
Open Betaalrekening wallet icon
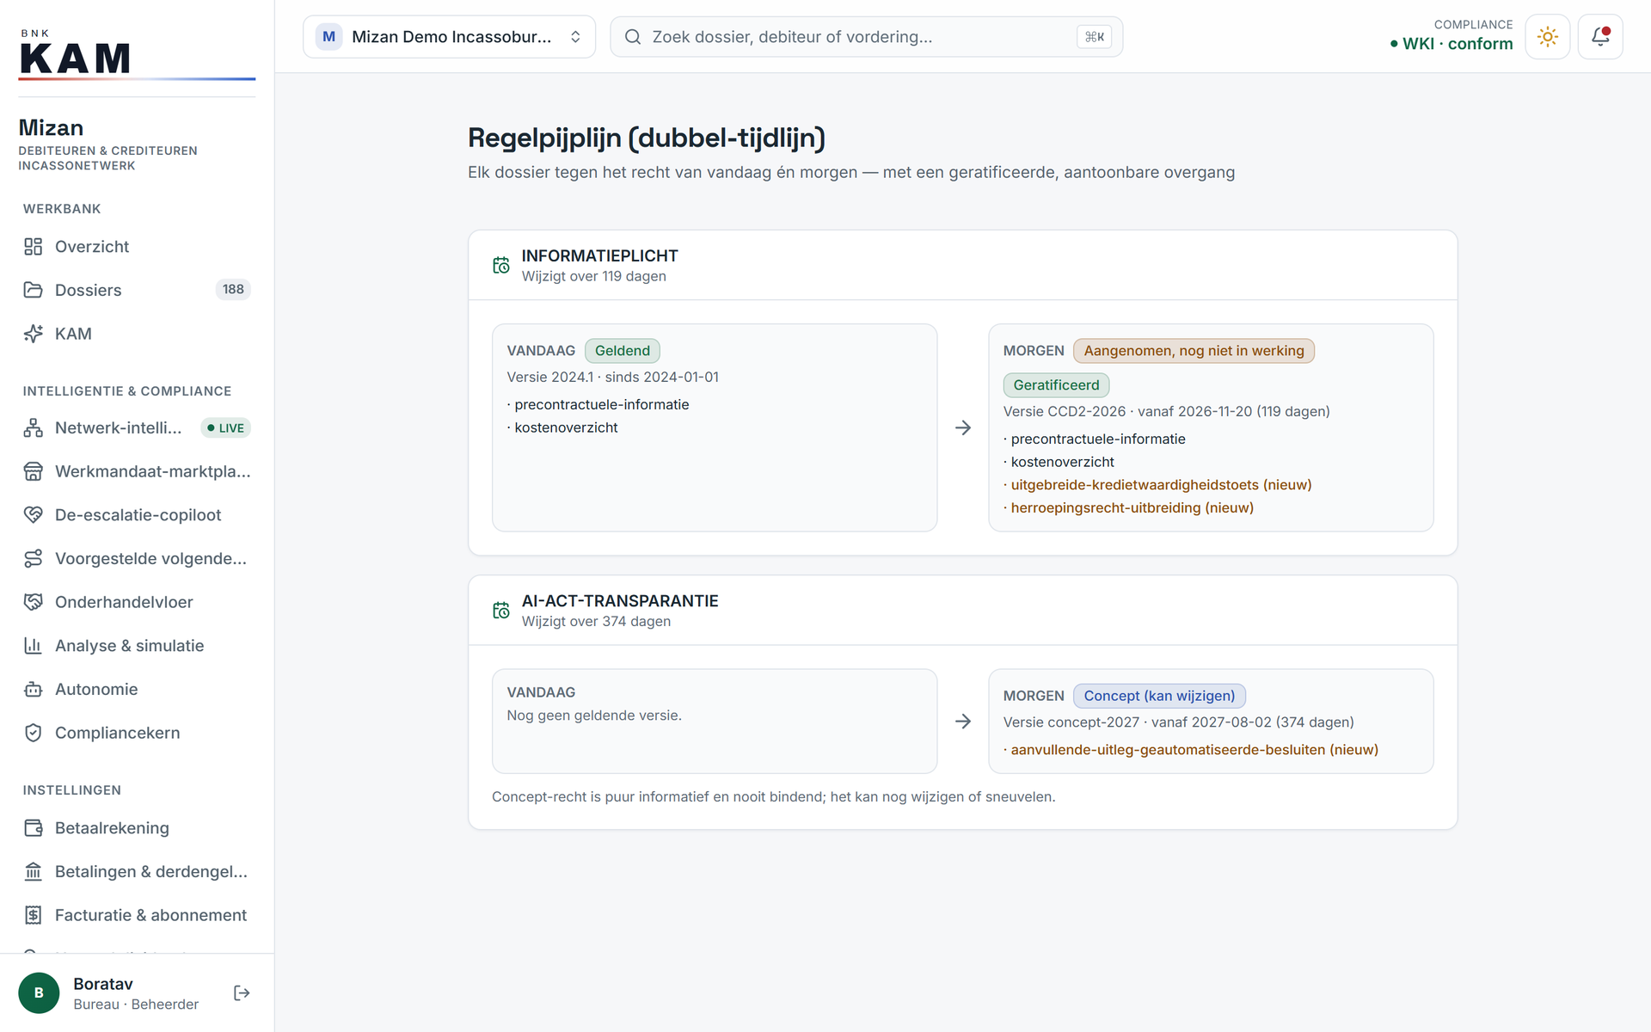(33, 828)
